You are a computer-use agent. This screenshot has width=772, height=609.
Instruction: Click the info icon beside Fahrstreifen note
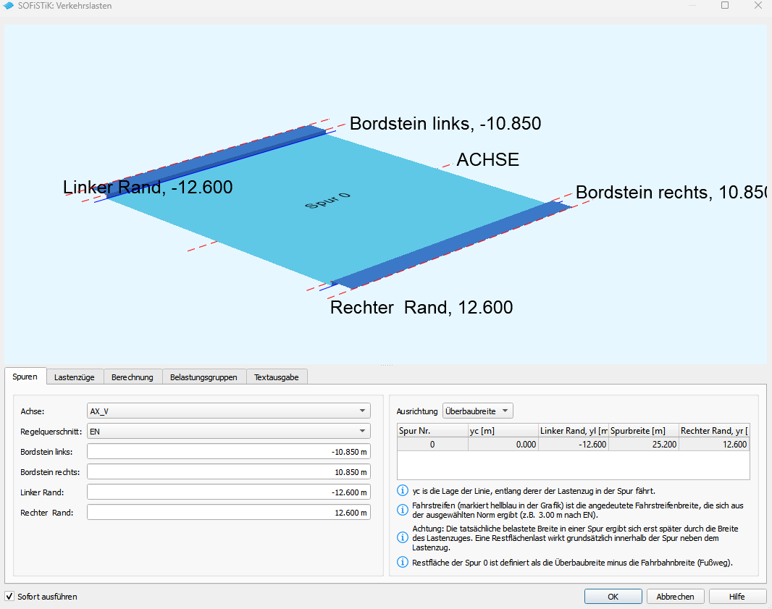[403, 510]
